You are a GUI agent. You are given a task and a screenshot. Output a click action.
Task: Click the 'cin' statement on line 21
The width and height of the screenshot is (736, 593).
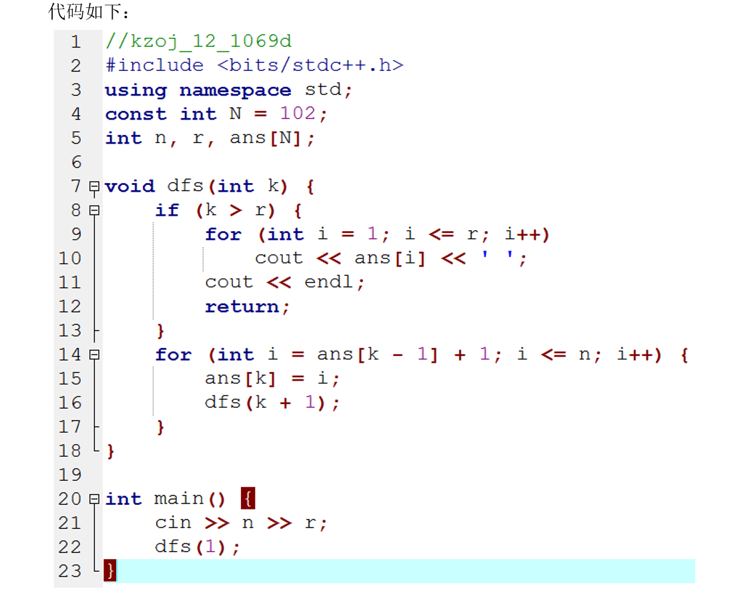click(173, 523)
